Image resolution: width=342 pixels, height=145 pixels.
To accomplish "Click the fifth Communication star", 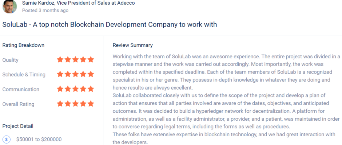I will tap(91, 89).
